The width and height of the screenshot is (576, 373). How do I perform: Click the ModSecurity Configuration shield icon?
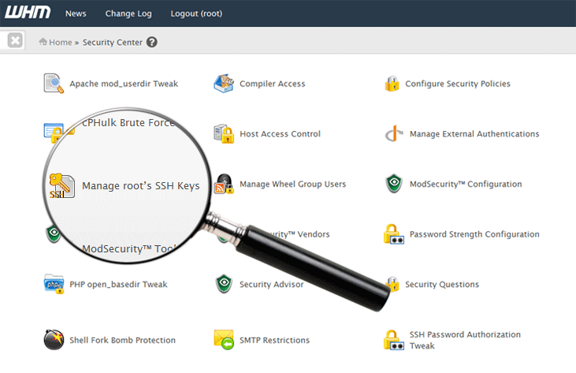[394, 184]
